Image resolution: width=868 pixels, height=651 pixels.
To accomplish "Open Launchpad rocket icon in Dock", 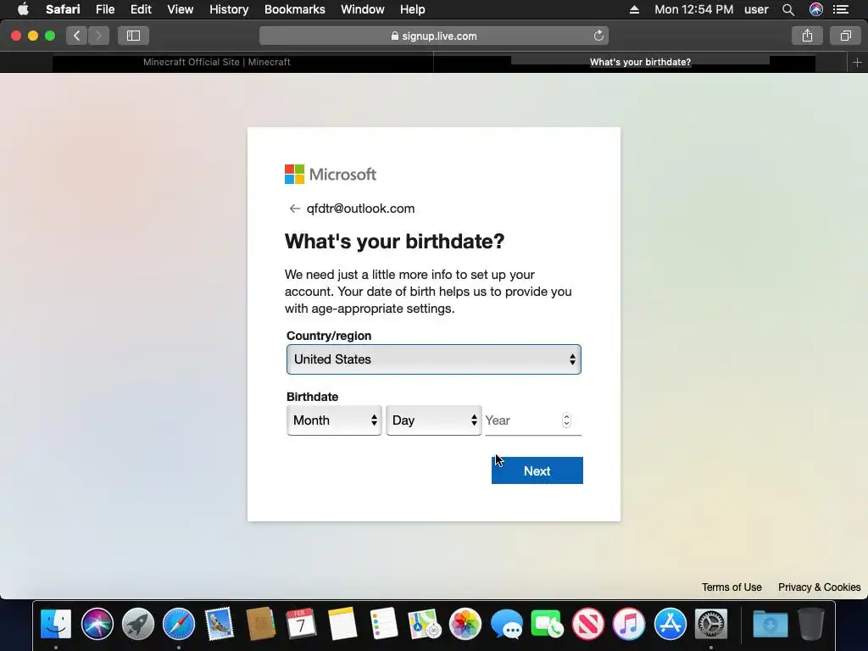I will pyautogui.click(x=138, y=624).
